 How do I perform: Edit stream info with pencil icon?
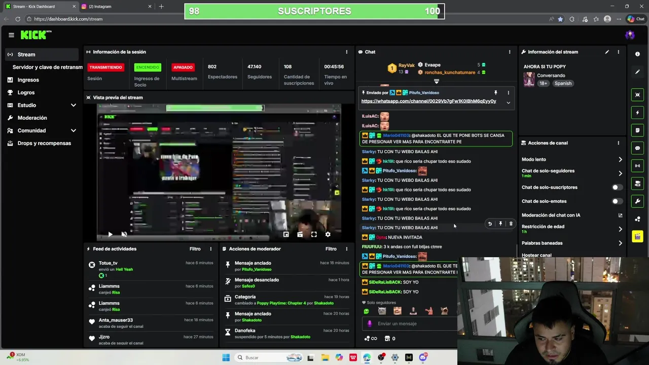(607, 52)
